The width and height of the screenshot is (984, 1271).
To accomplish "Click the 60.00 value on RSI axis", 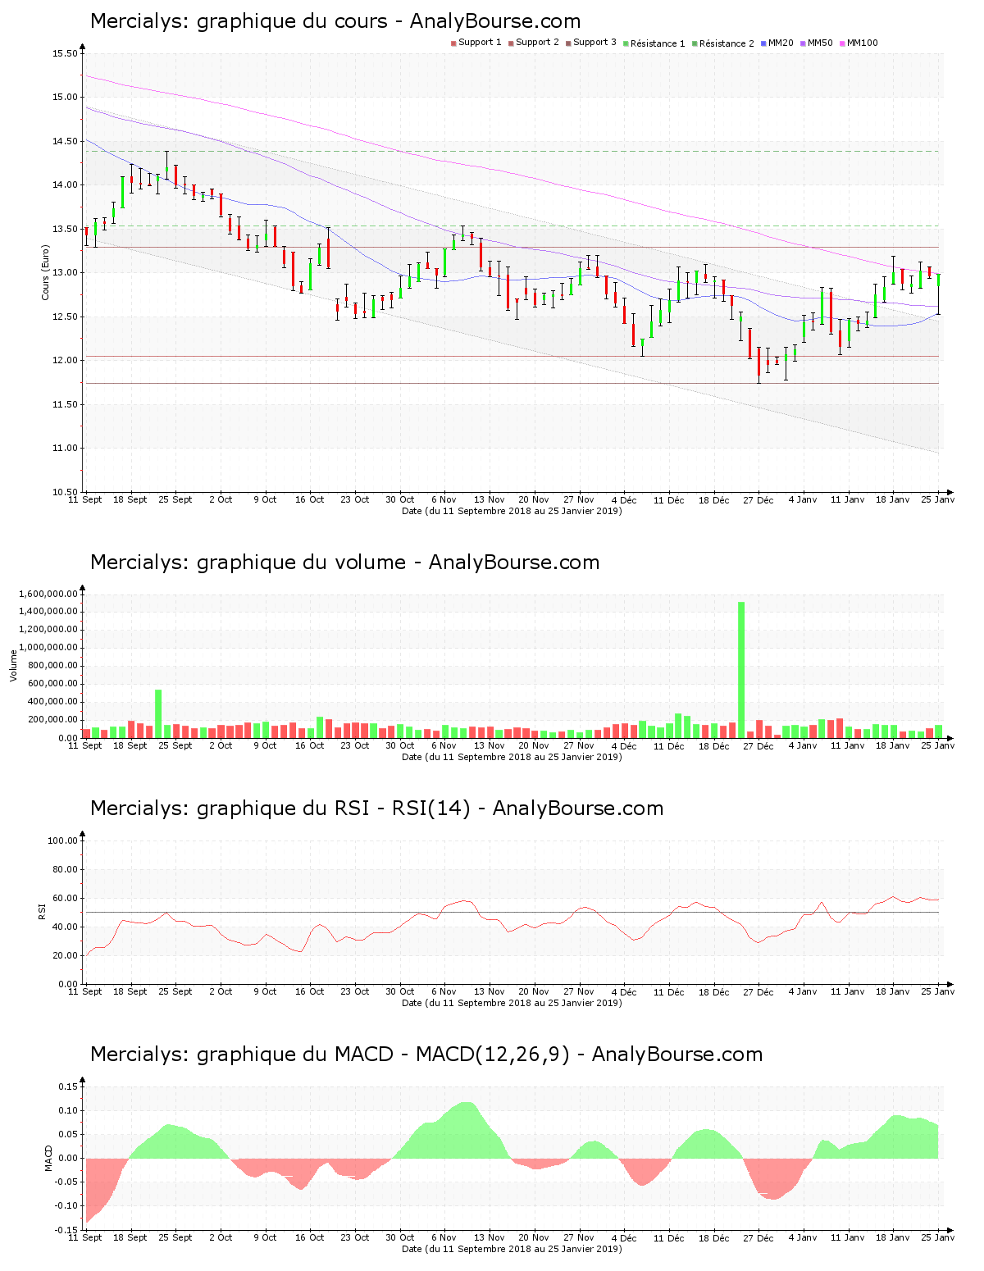I will pos(66,898).
